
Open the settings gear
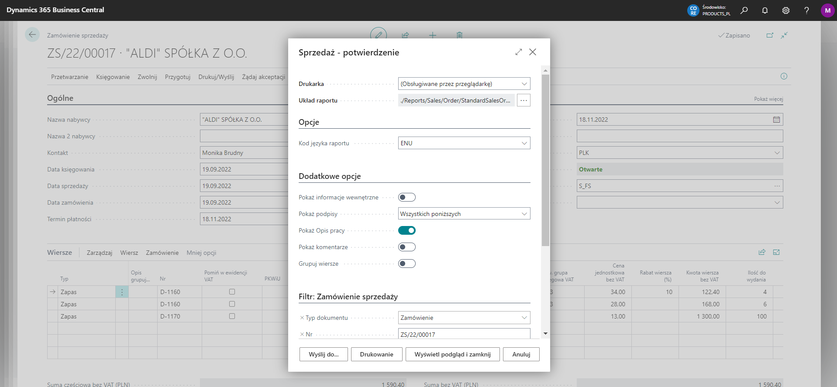[786, 10]
